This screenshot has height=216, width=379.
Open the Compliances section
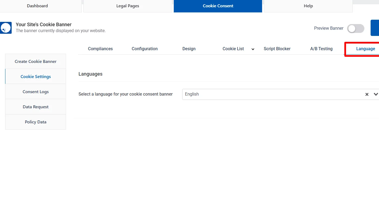pos(100,49)
